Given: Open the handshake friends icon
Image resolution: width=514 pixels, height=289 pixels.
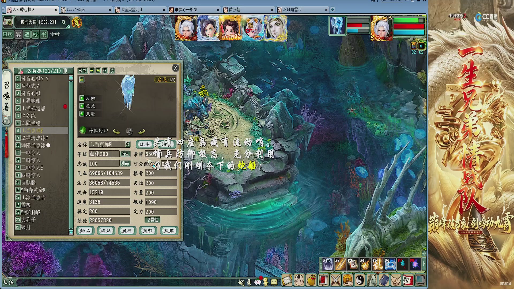Looking at the screenshot, I should [x=396, y=280].
